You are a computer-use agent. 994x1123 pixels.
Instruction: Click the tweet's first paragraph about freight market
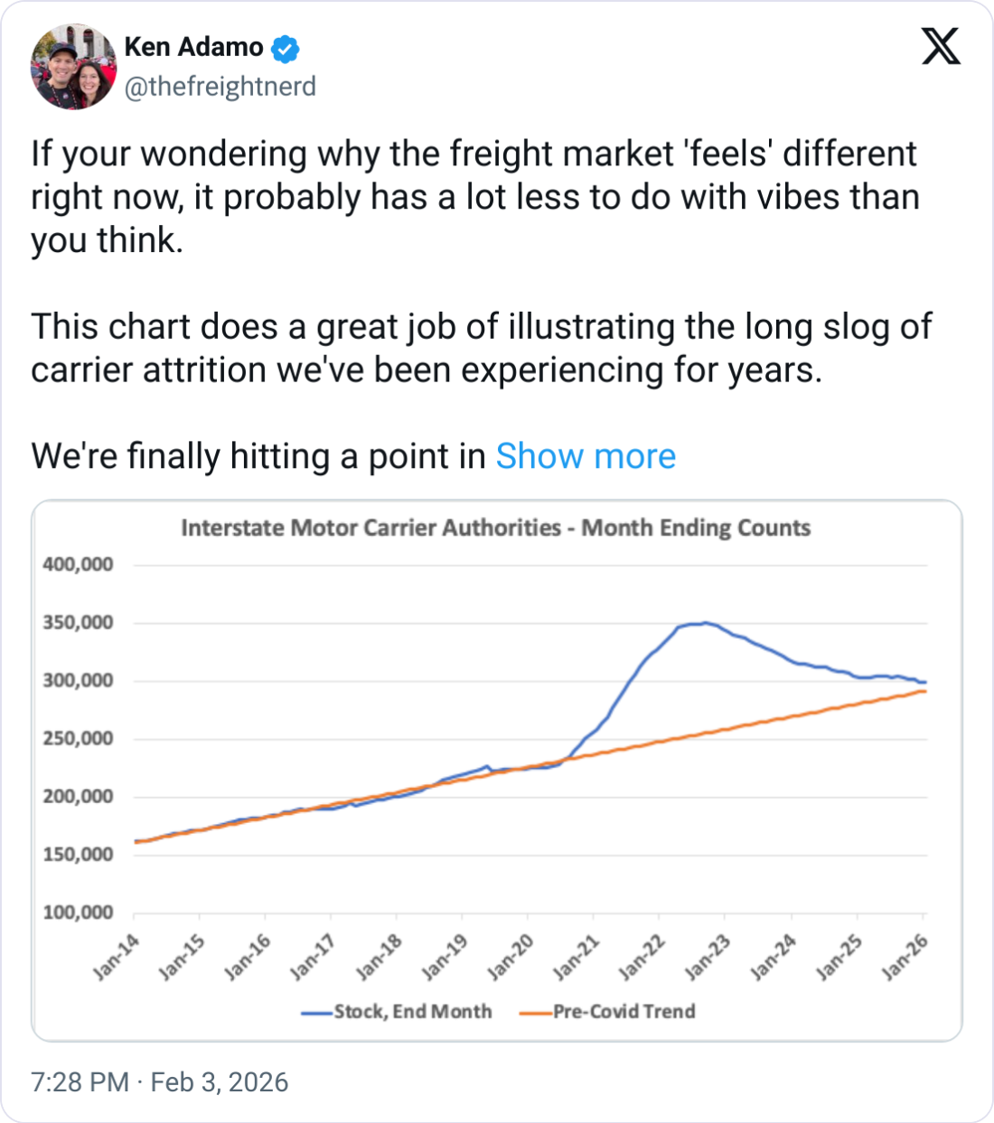click(474, 197)
